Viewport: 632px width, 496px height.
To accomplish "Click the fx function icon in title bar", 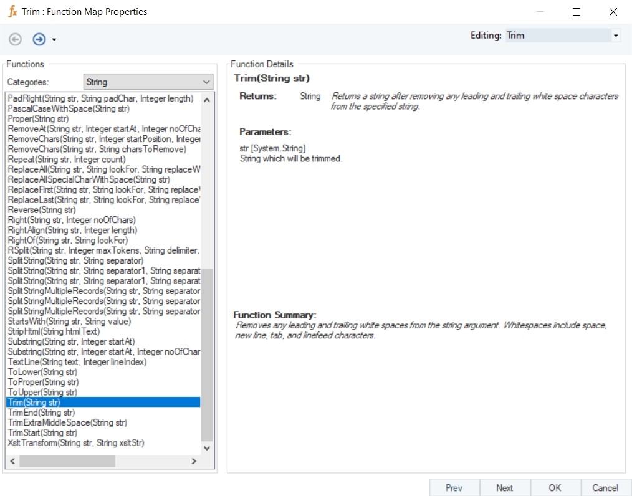I will point(12,11).
